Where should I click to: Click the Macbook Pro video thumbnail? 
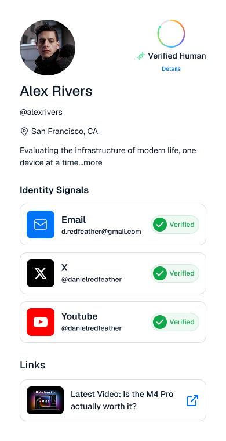click(45, 400)
